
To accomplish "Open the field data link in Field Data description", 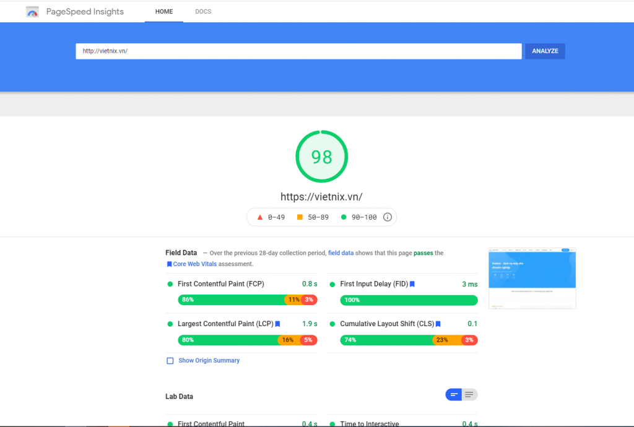I will [341, 252].
